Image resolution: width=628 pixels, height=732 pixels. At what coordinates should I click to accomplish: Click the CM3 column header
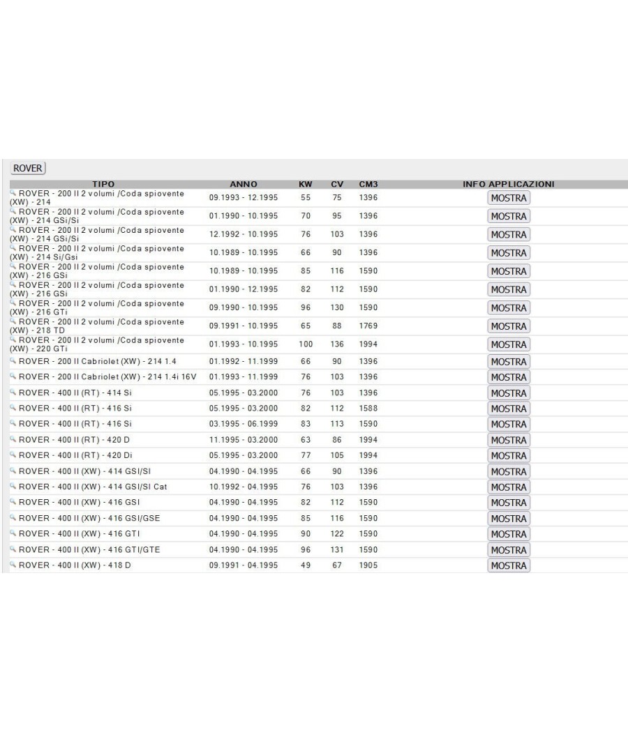(x=368, y=184)
